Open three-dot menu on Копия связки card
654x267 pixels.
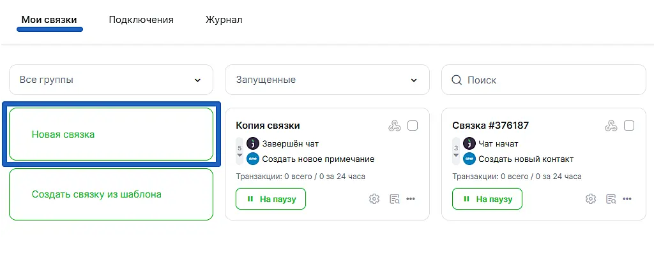coord(411,199)
